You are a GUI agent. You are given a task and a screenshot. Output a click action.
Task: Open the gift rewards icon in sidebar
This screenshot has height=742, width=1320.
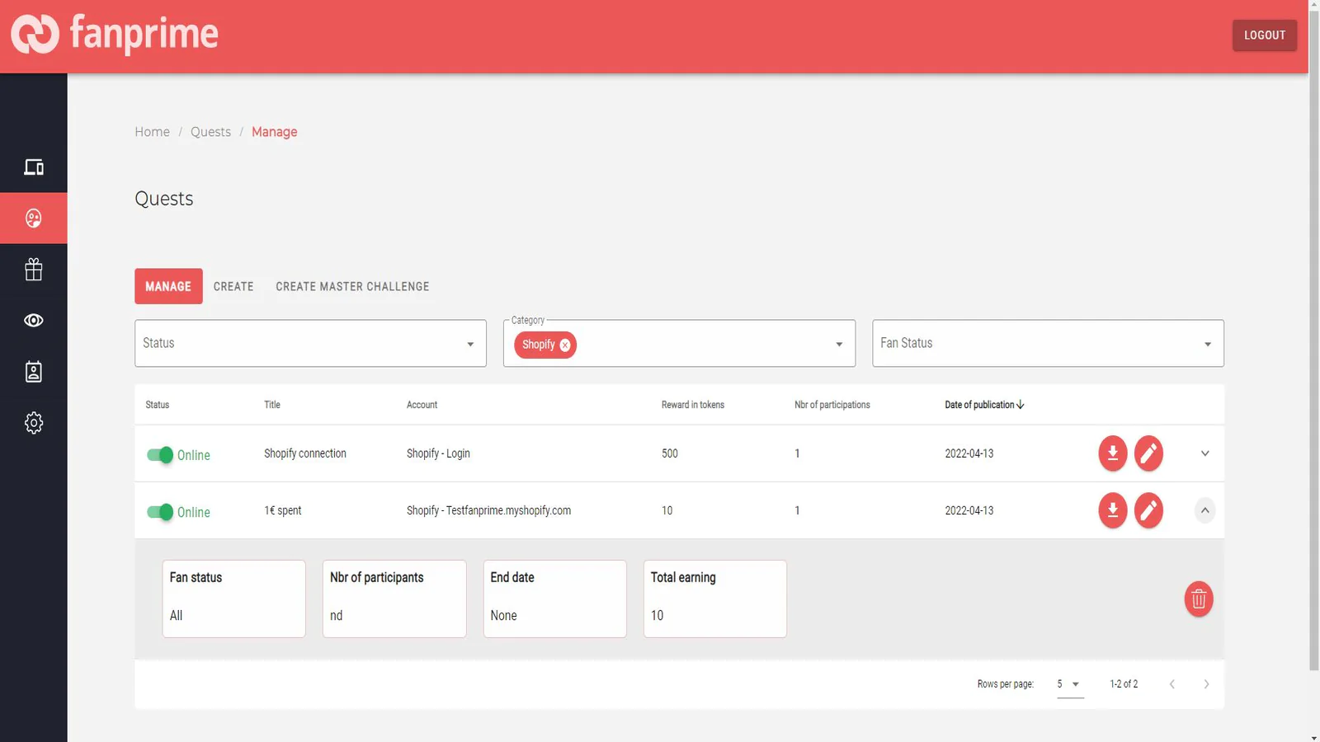[x=33, y=270]
